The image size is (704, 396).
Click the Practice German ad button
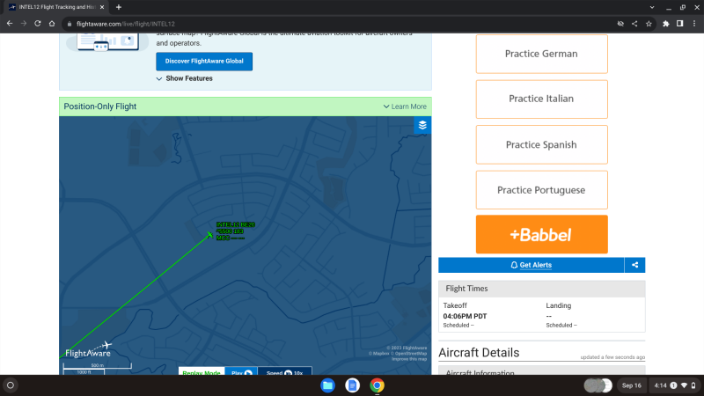tap(541, 54)
